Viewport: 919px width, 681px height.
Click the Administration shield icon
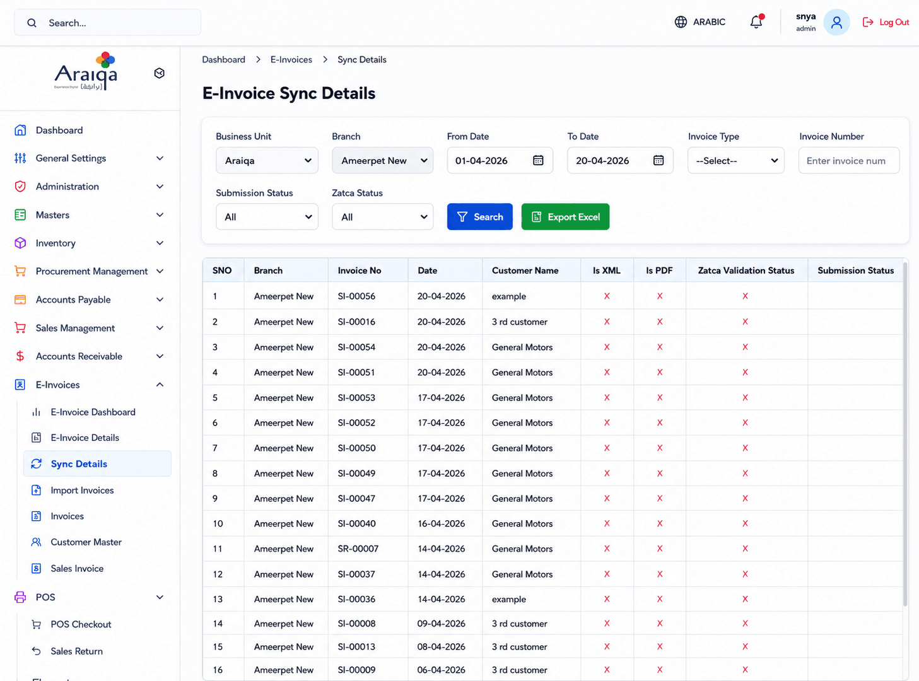click(20, 187)
